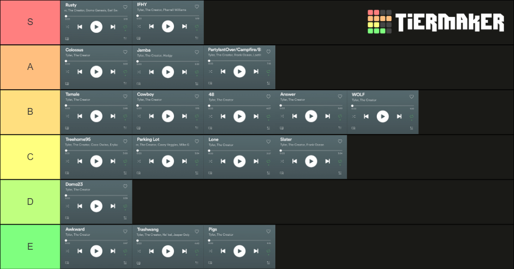Like the Answer song heart
This screenshot has width=514, height=269.
coord(340,96)
